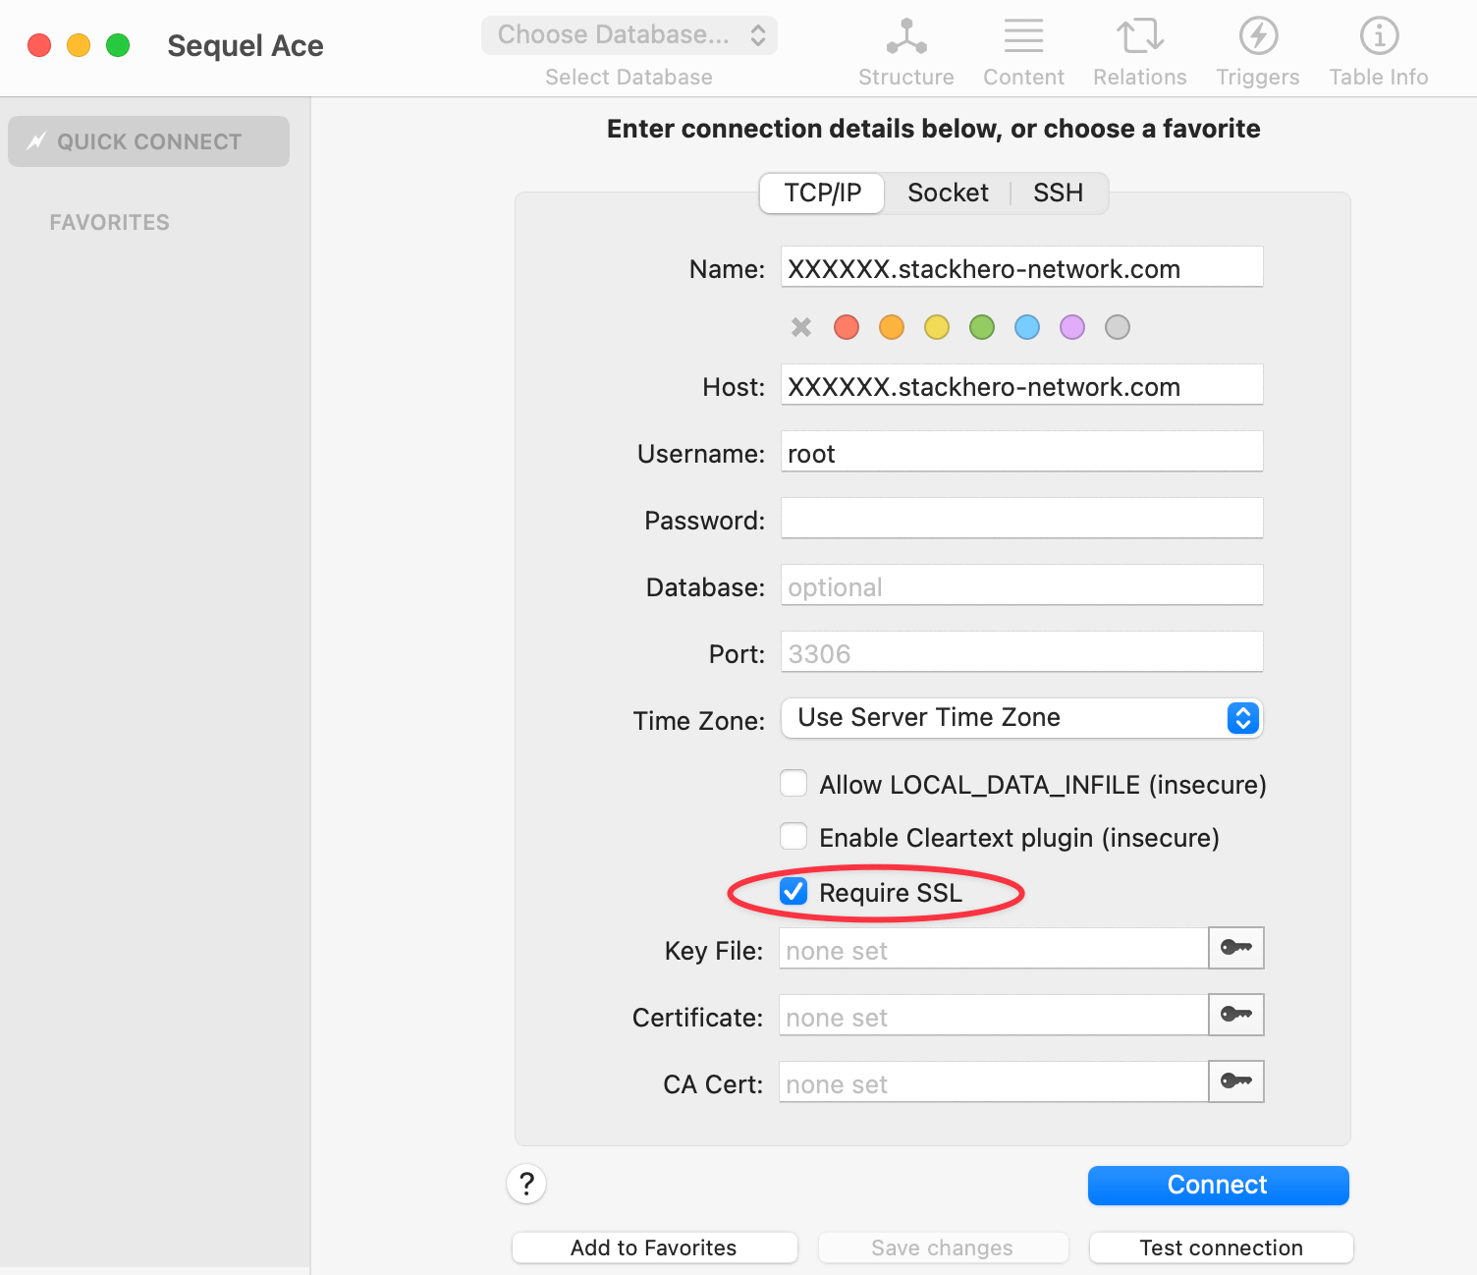
Task: Show Table Info via the info icon
Action: (x=1379, y=37)
